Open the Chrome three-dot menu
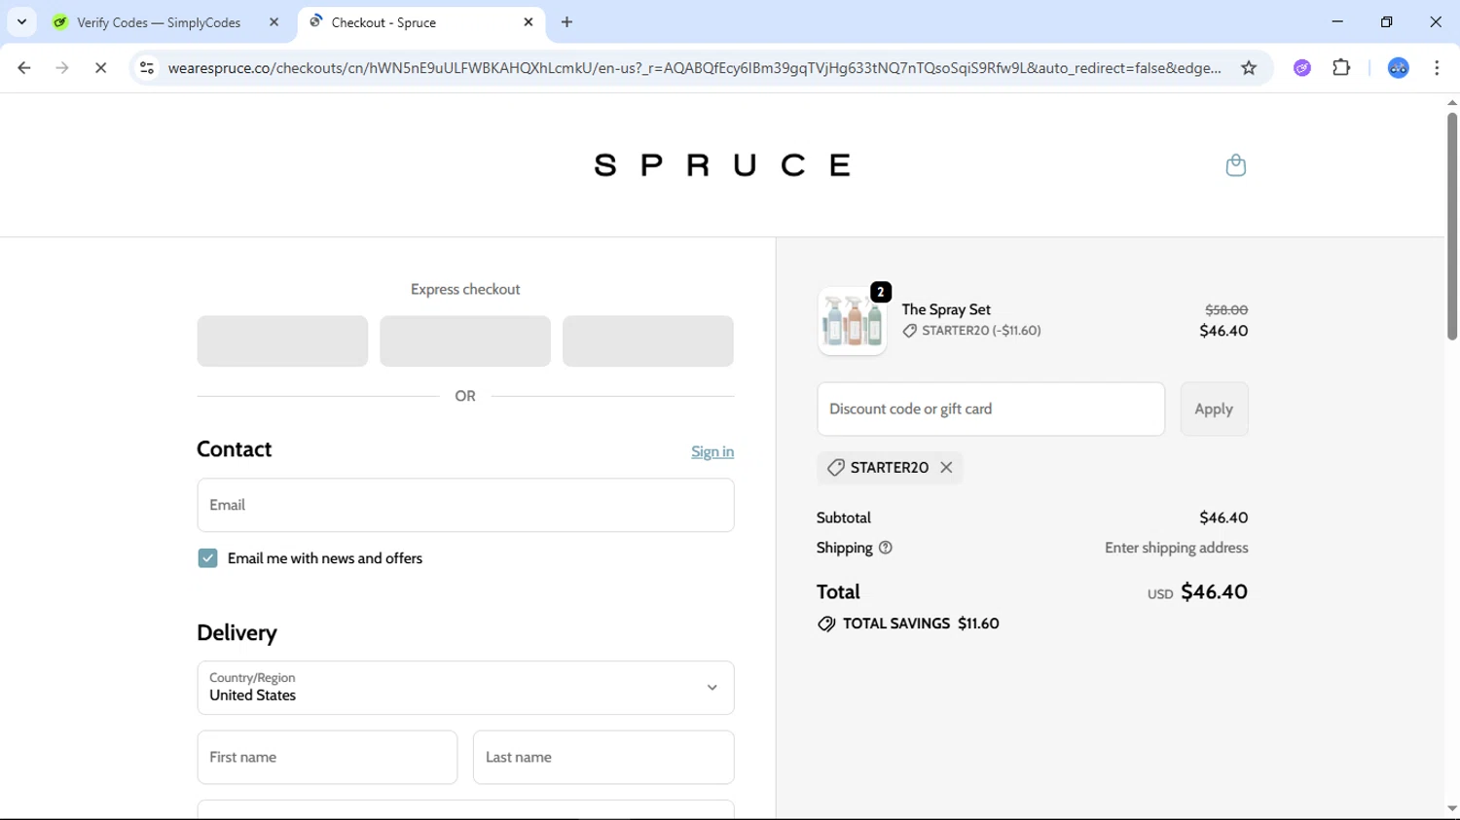Viewport: 1460px width, 820px height. pyautogui.click(x=1437, y=68)
